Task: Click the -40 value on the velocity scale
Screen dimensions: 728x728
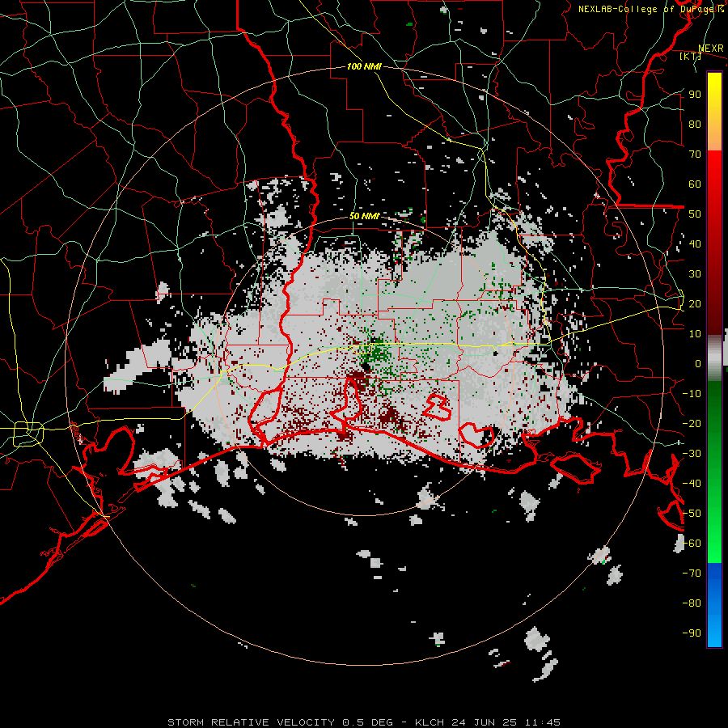Action: tap(692, 484)
